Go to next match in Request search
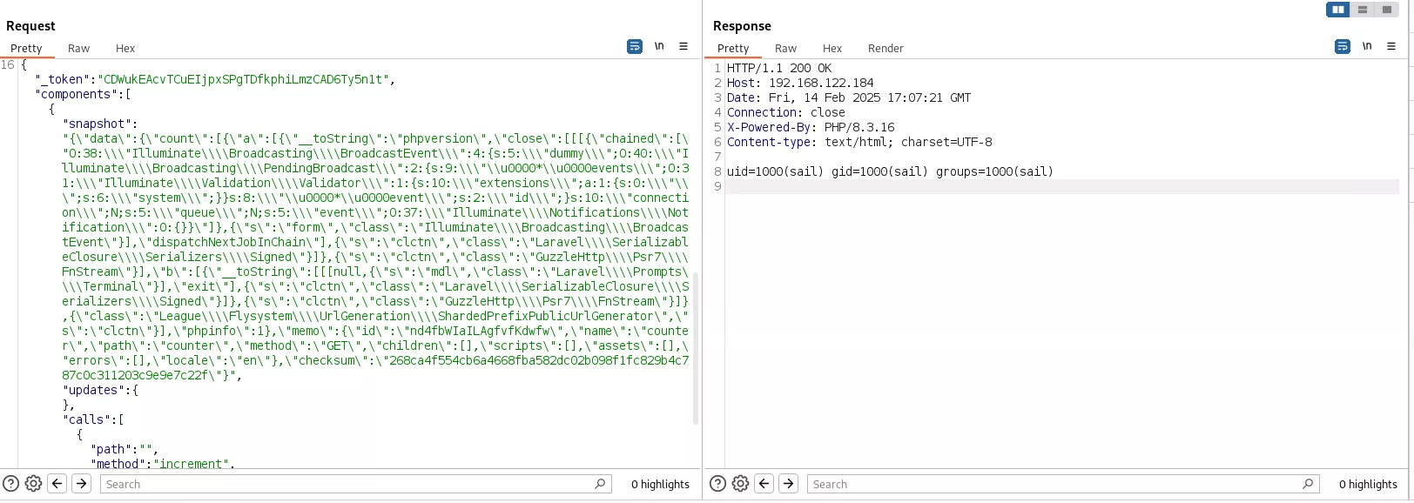 click(x=81, y=484)
